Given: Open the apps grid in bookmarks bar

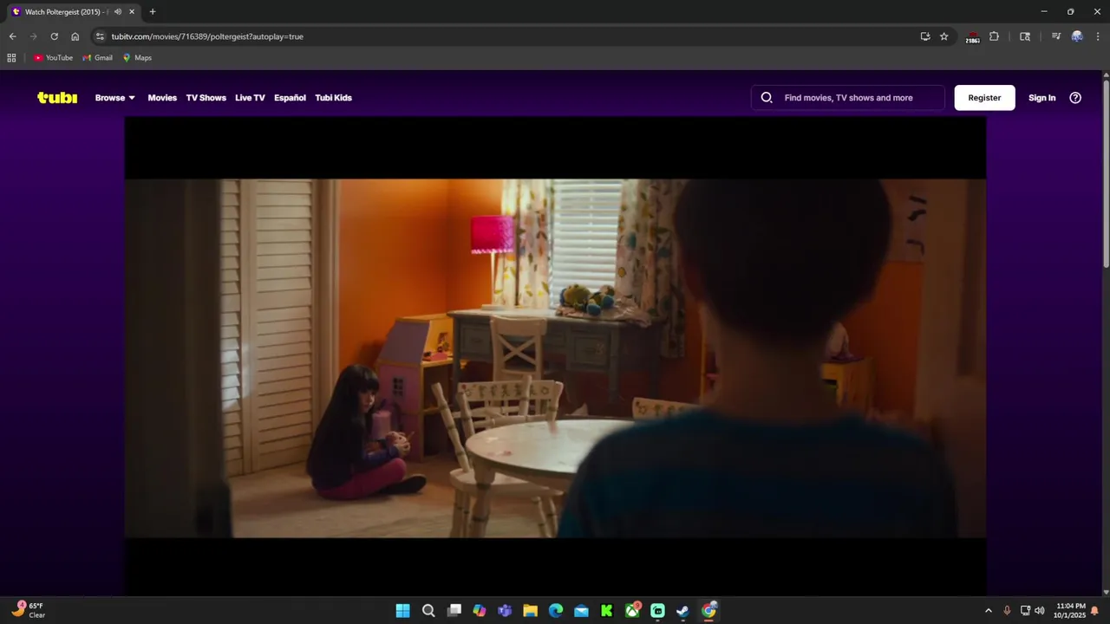Looking at the screenshot, I should tap(11, 58).
